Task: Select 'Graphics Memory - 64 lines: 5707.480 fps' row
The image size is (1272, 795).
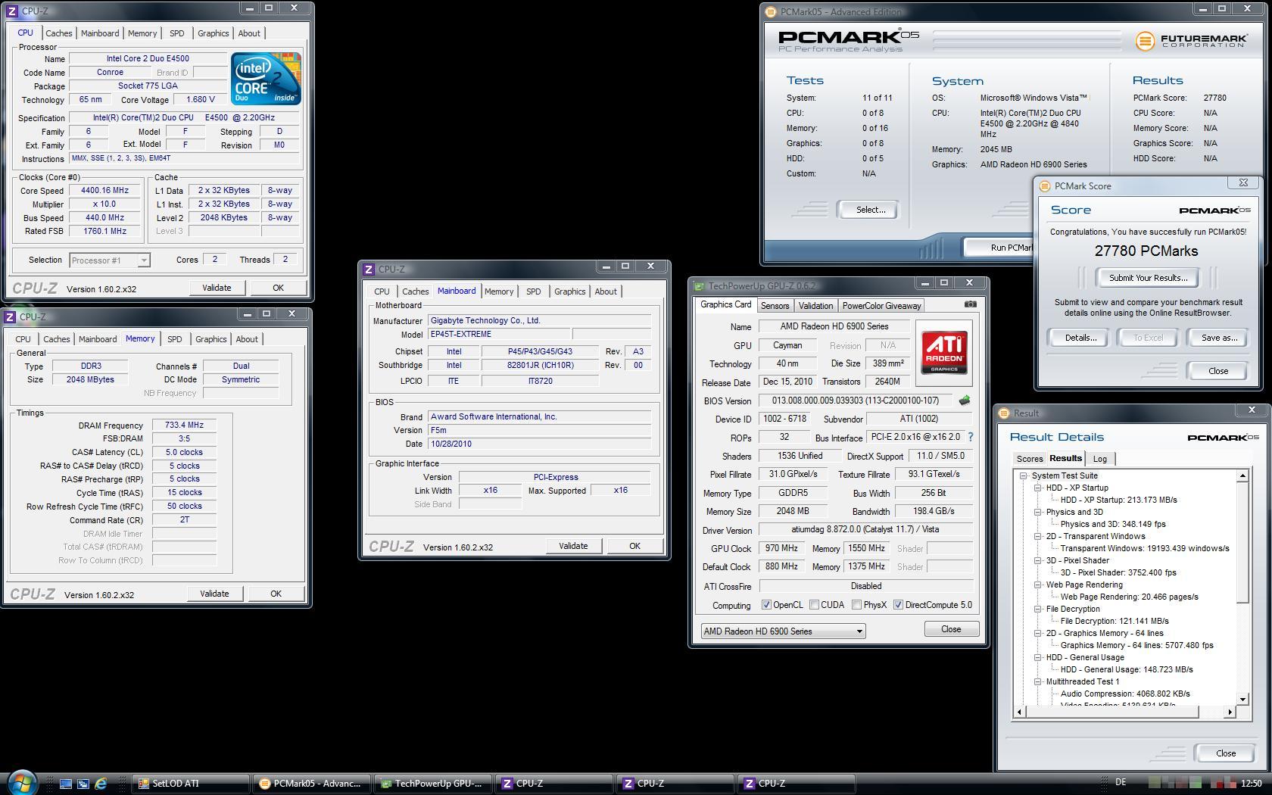Action: pyautogui.click(x=1136, y=646)
